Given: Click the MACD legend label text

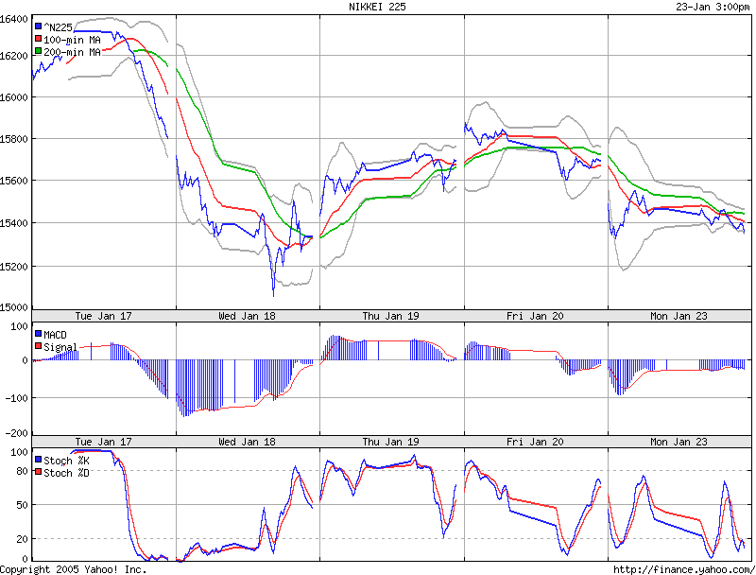Looking at the screenshot, I should pos(55,335).
